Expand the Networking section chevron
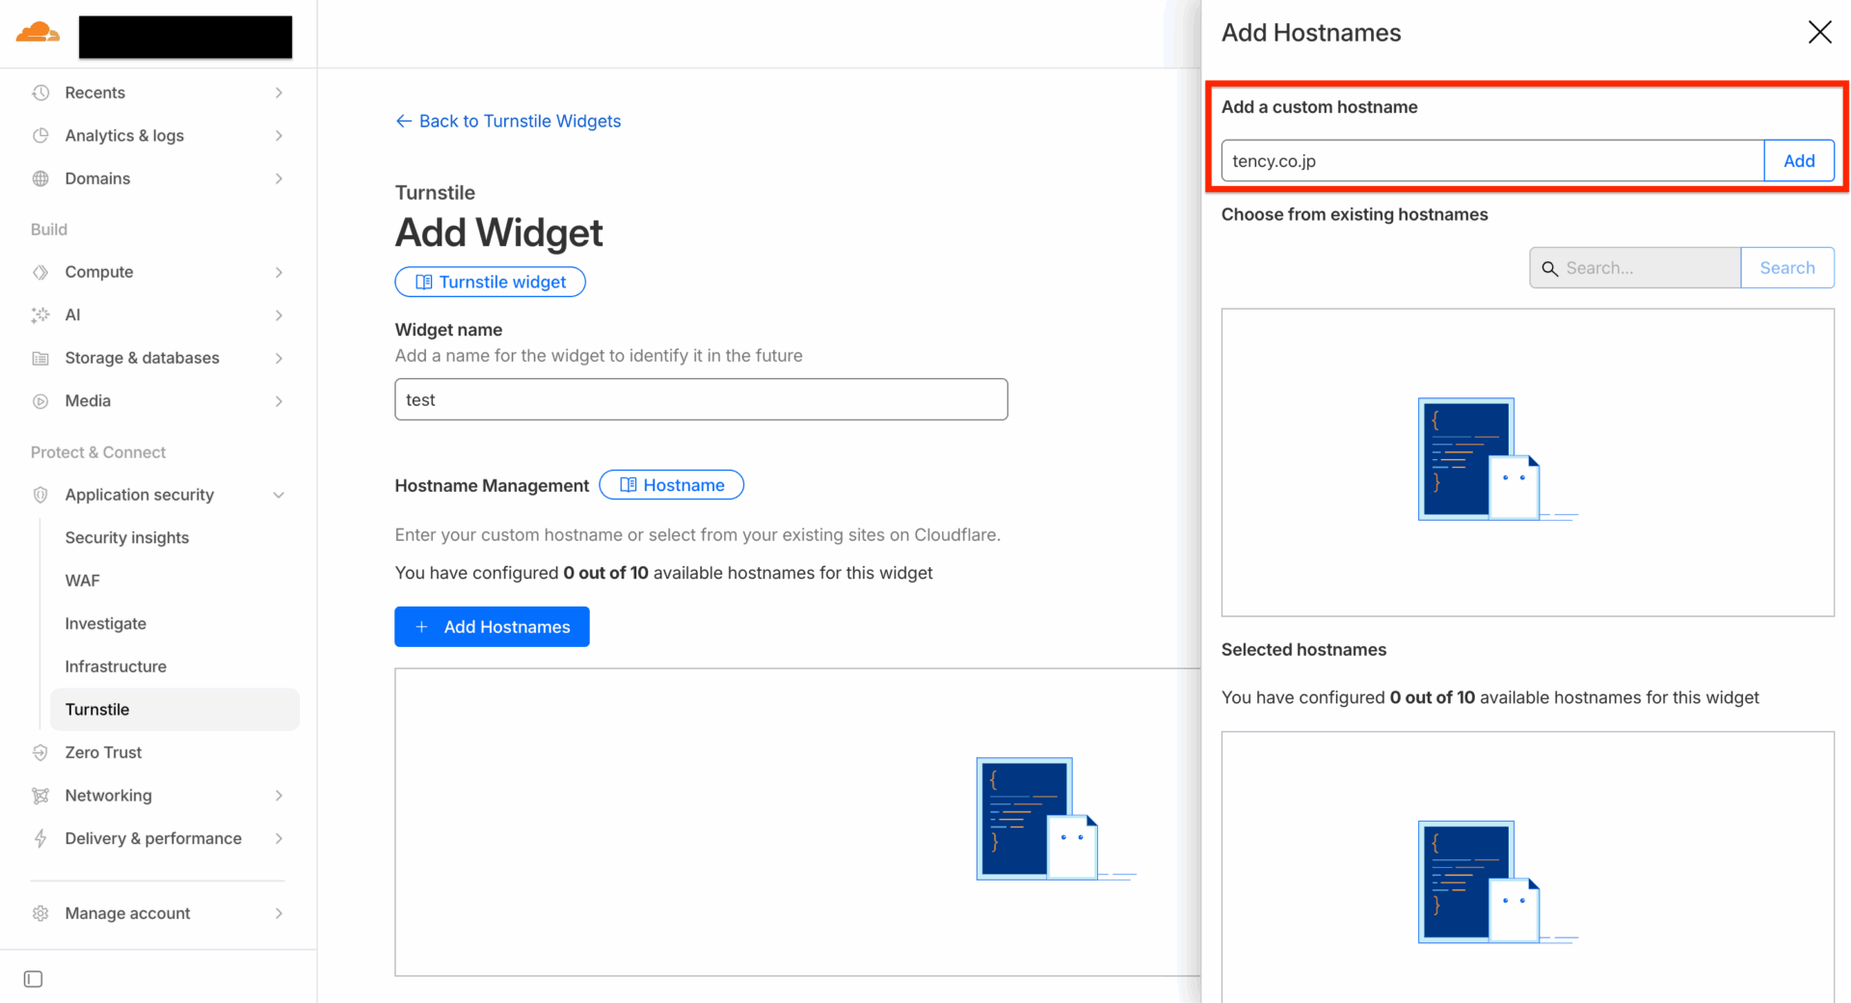 tap(279, 796)
